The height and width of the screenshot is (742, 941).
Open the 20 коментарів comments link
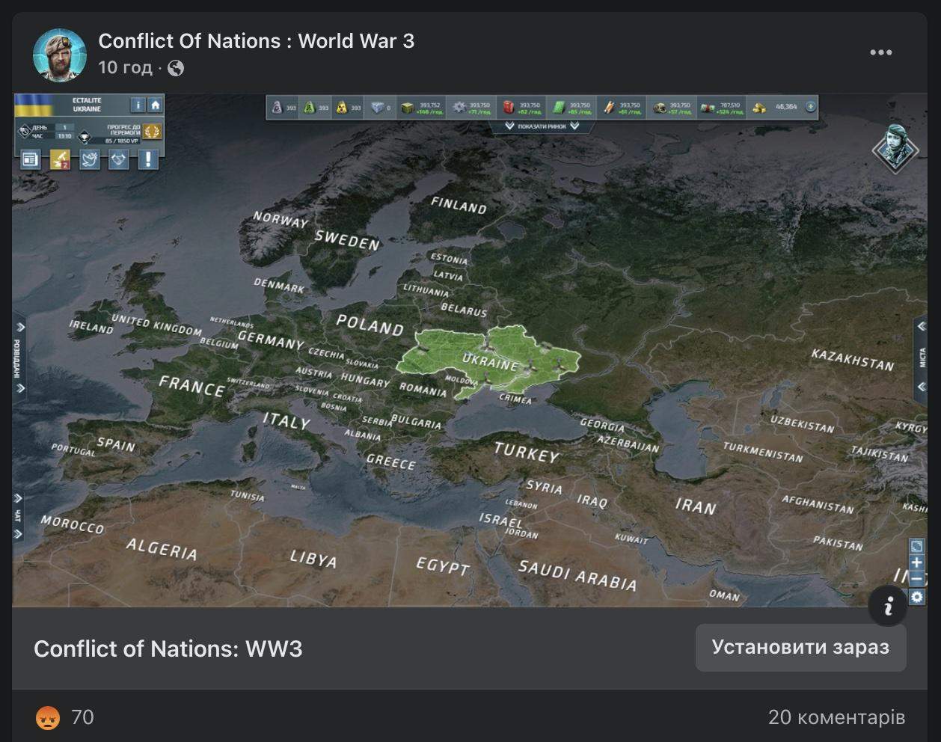tap(838, 718)
